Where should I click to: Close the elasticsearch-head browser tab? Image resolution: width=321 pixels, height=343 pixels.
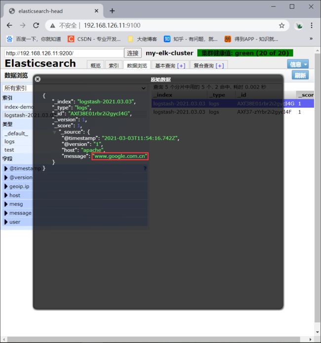[x=96, y=11]
